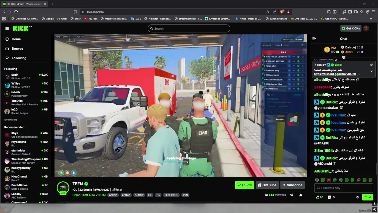This screenshot has width=378, height=213.
Task: Open the channel points icon showing 40
Action: (319, 197)
